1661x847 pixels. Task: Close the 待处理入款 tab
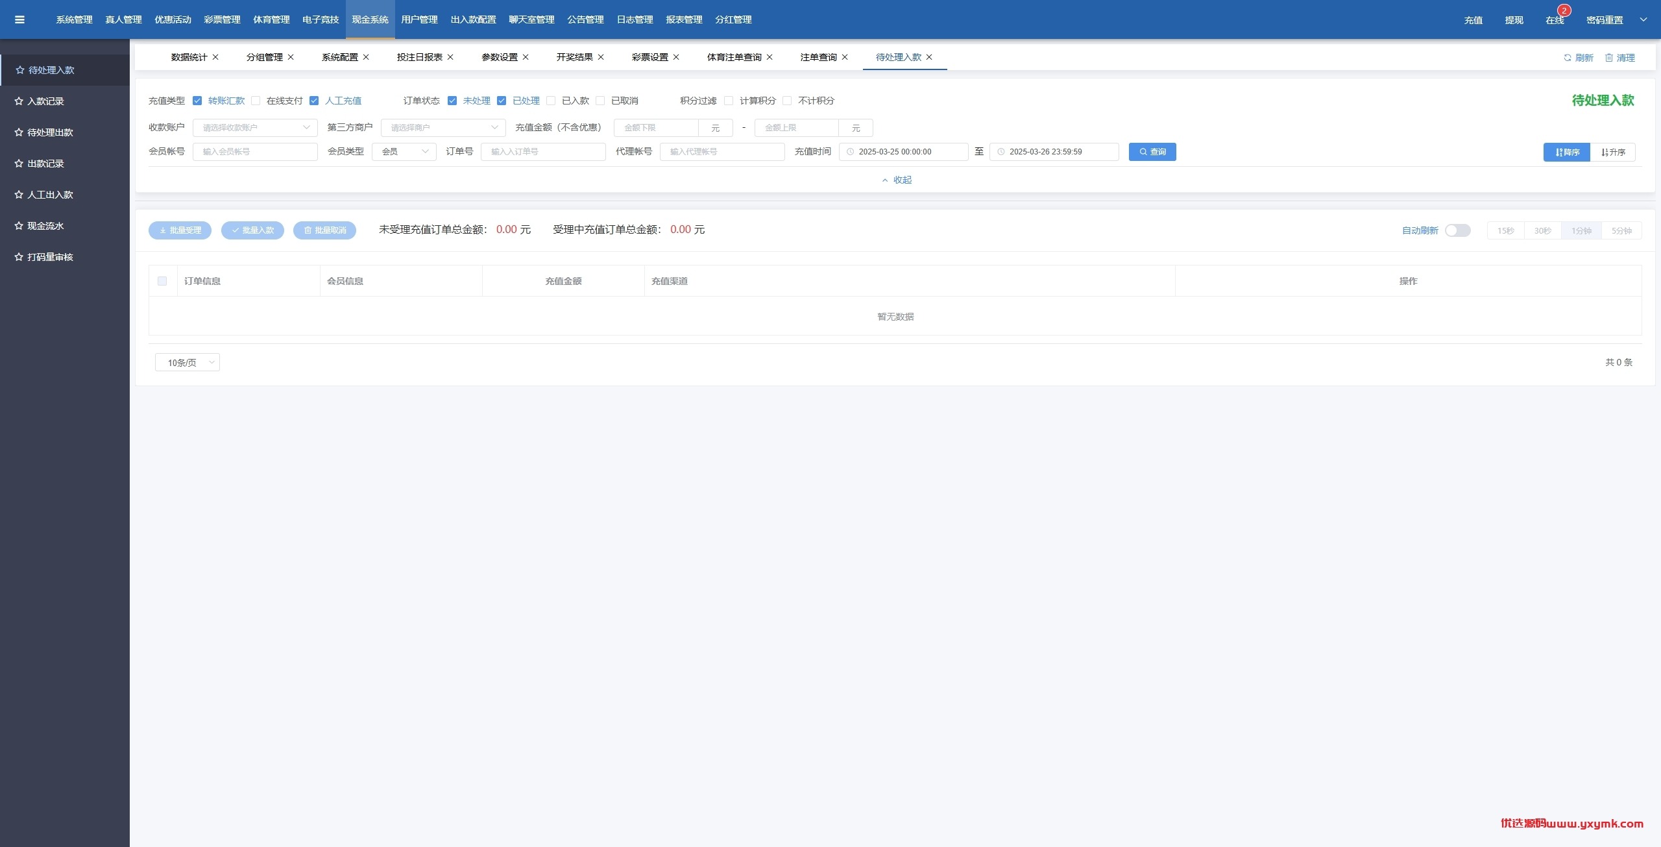[929, 57]
